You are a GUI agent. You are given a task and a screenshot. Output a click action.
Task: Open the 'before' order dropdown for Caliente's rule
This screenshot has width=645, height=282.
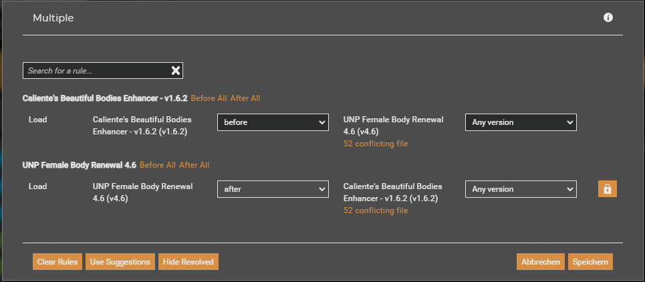[273, 122]
